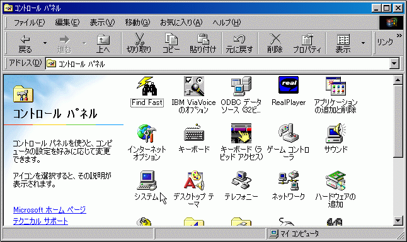Open the 表示 view options dropdown arrow
The width and height of the screenshot is (407, 242).
(363, 43)
